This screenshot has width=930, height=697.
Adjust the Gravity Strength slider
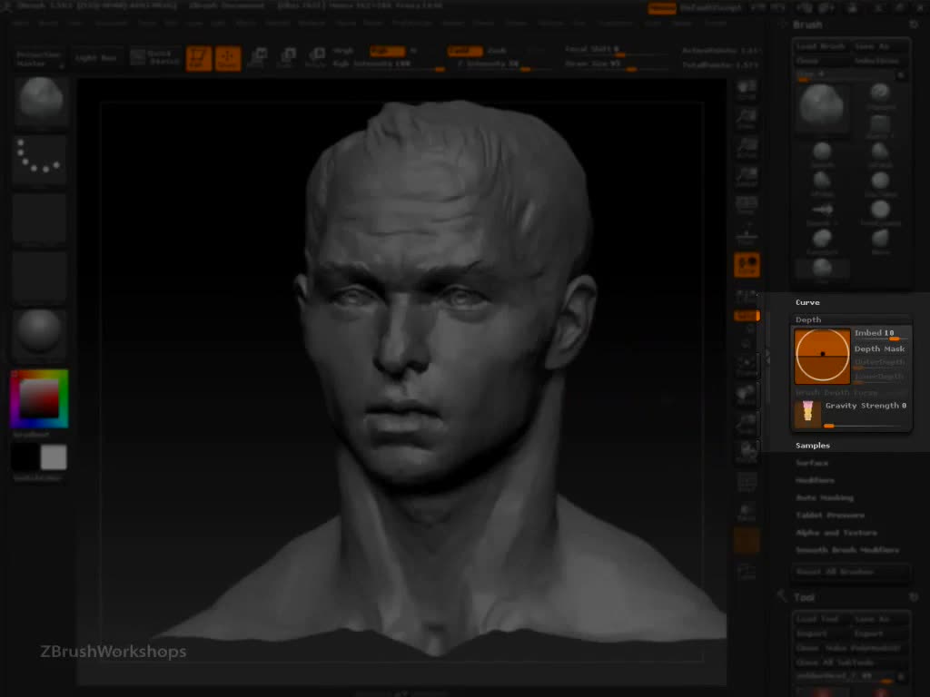point(866,414)
